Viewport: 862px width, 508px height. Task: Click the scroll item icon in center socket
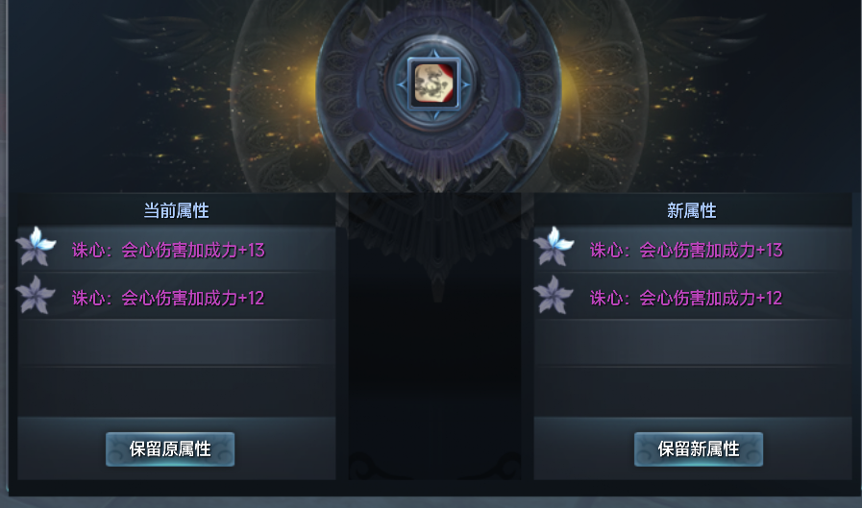click(x=434, y=85)
